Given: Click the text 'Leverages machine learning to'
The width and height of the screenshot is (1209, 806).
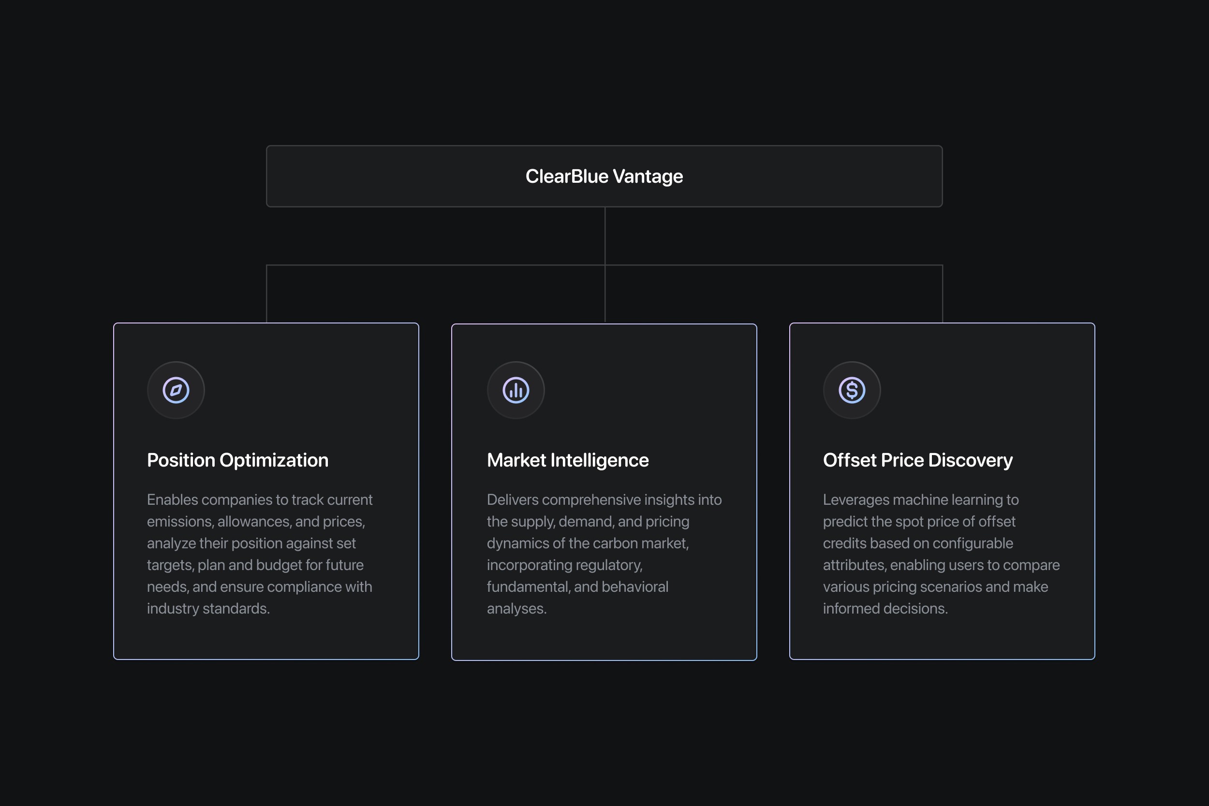Looking at the screenshot, I should pos(921,499).
